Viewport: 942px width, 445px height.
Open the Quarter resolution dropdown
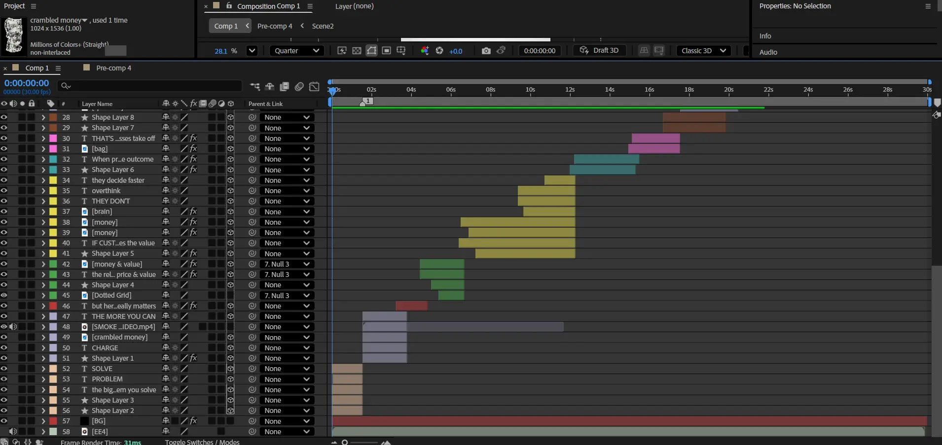click(296, 51)
